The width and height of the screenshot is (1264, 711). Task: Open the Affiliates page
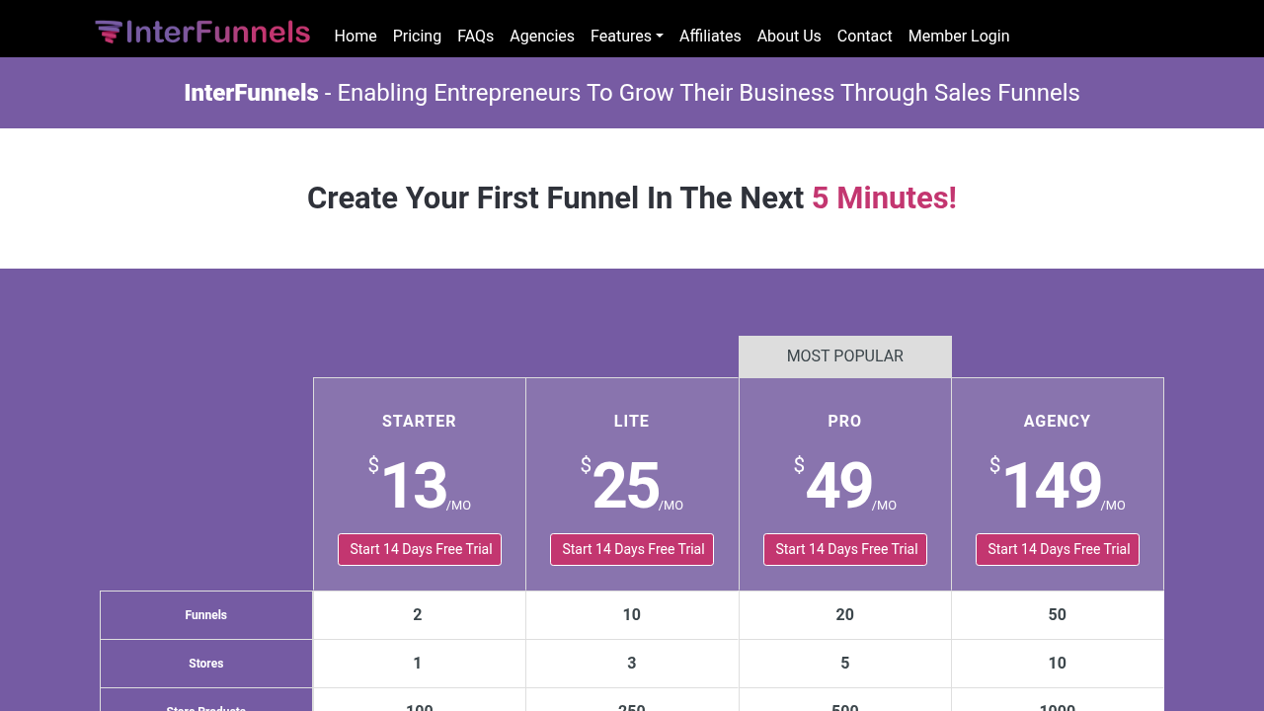pyautogui.click(x=710, y=36)
